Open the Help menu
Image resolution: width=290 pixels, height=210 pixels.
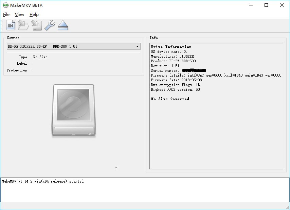click(x=34, y=14)
